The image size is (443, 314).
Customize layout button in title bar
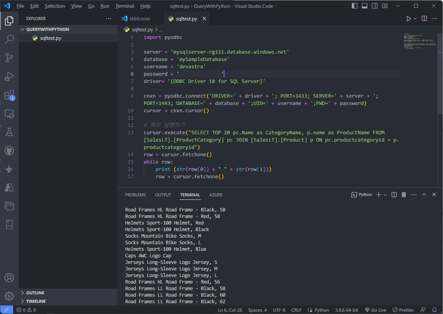385,6
